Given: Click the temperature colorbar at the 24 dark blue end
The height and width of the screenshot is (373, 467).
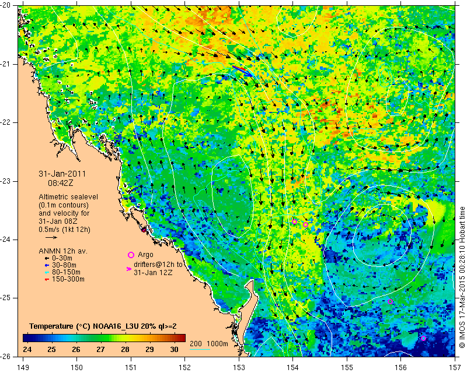Looking at the screenshot, I should click(x=26, y=338).
